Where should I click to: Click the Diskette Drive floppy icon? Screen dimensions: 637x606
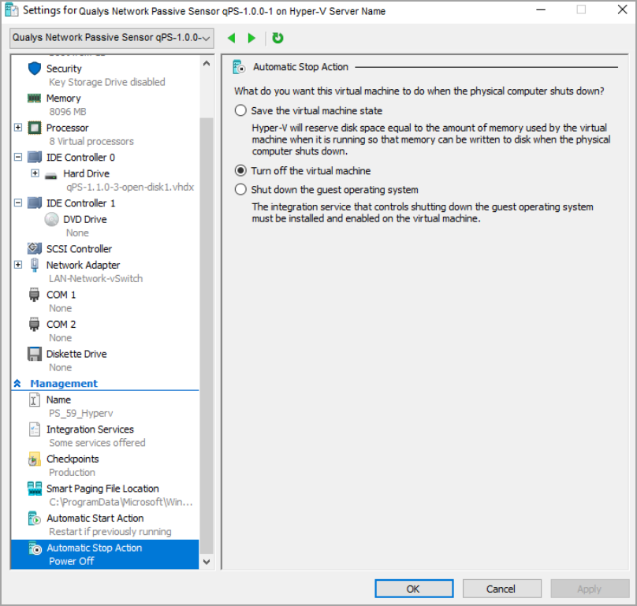click(x=34, y=354)
